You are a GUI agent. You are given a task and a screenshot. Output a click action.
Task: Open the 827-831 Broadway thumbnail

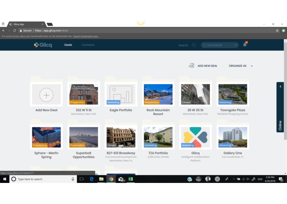121,137
